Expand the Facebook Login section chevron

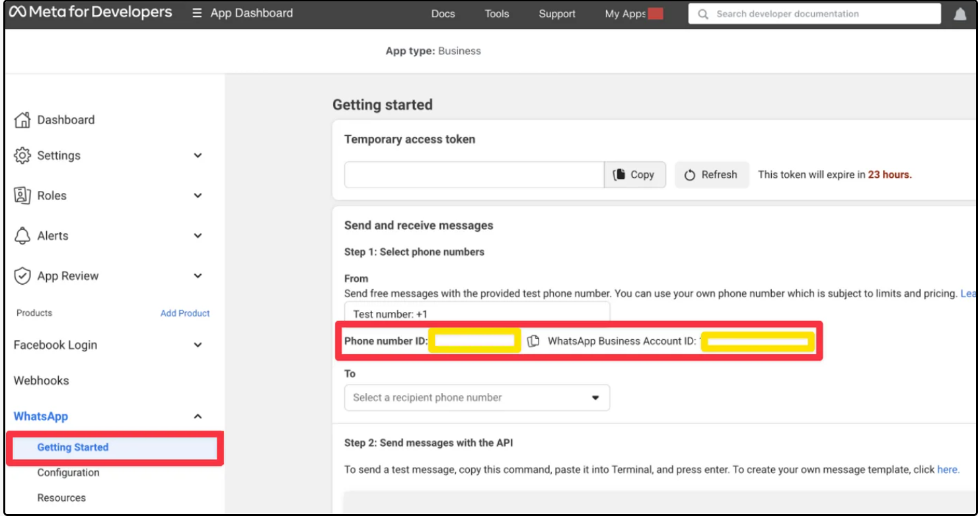tap(198, 345)
